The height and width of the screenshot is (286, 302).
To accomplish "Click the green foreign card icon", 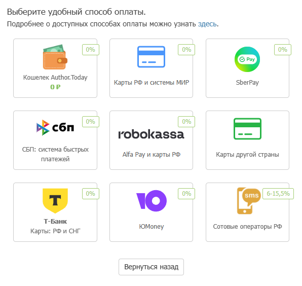I will coord(247,129).
